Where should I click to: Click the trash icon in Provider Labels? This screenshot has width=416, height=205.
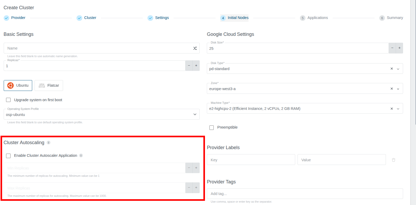[x=393, y=160]
